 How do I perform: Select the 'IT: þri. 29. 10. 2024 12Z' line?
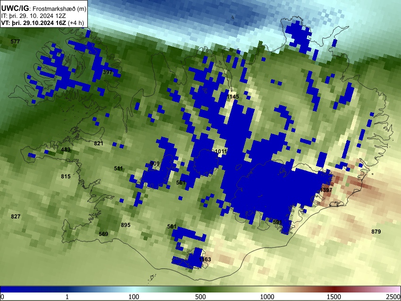click(33, 16)
